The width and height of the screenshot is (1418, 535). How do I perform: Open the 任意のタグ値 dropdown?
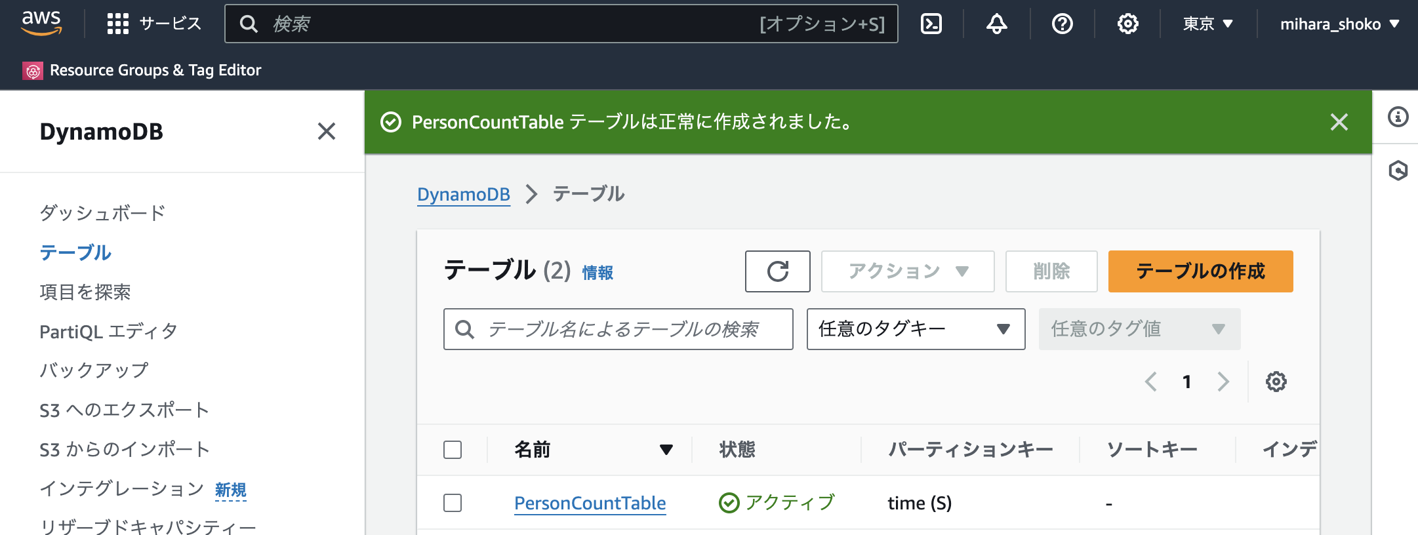pos(1139,329)
